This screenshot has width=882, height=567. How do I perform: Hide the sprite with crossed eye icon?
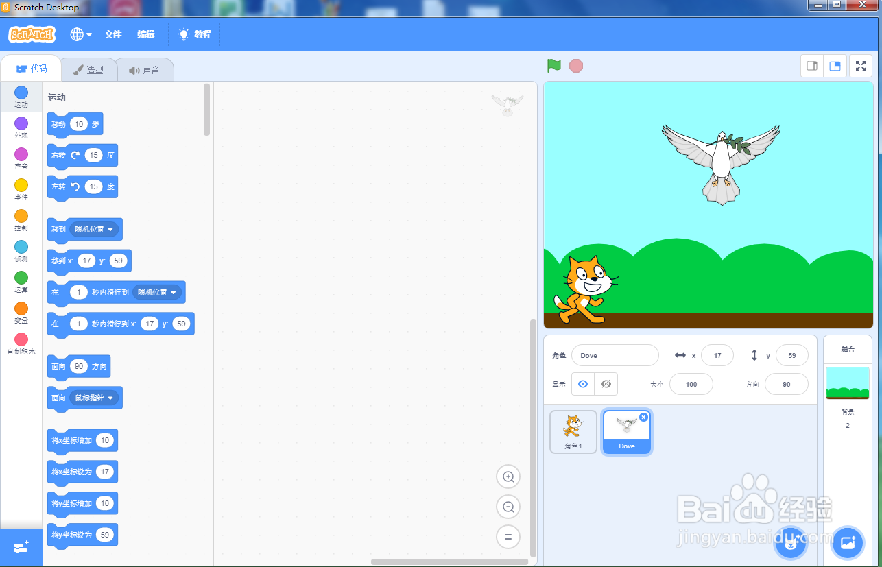(x=606, y=384)
